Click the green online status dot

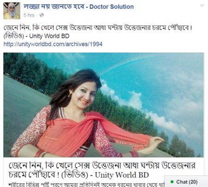click(x=172, y=182)
